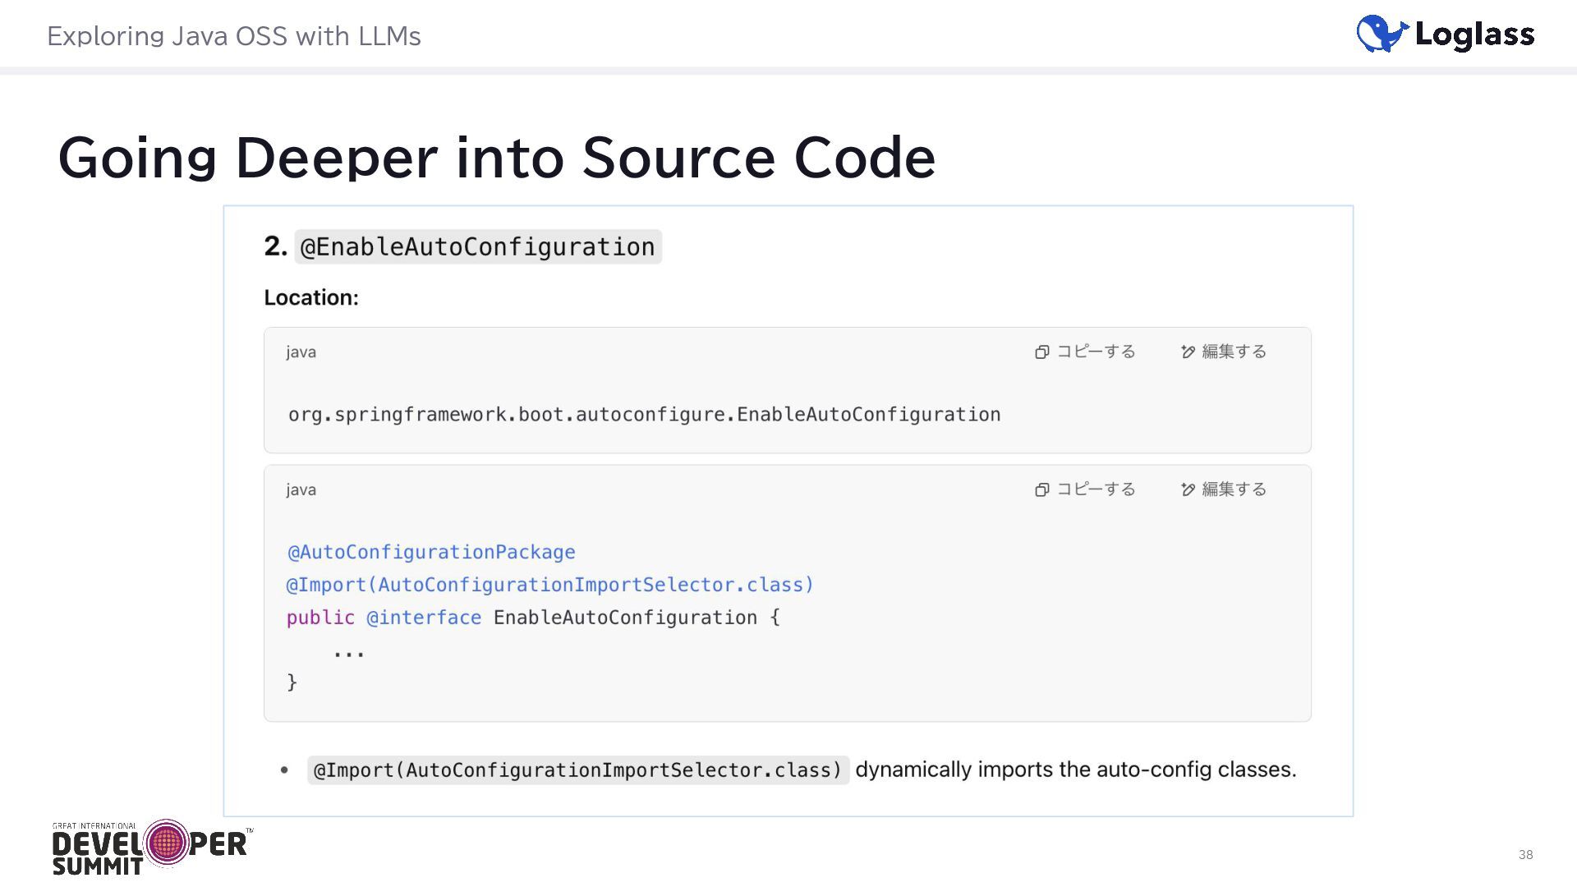Click the org.springframework.boot.autoconfigure package path text
The image size is (1577, 887).
click(x=644, y=415)
